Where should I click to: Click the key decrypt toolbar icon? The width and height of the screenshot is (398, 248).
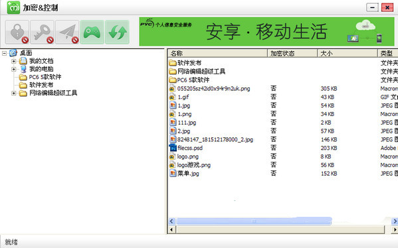pyautogui.click(x=42, y=32)
